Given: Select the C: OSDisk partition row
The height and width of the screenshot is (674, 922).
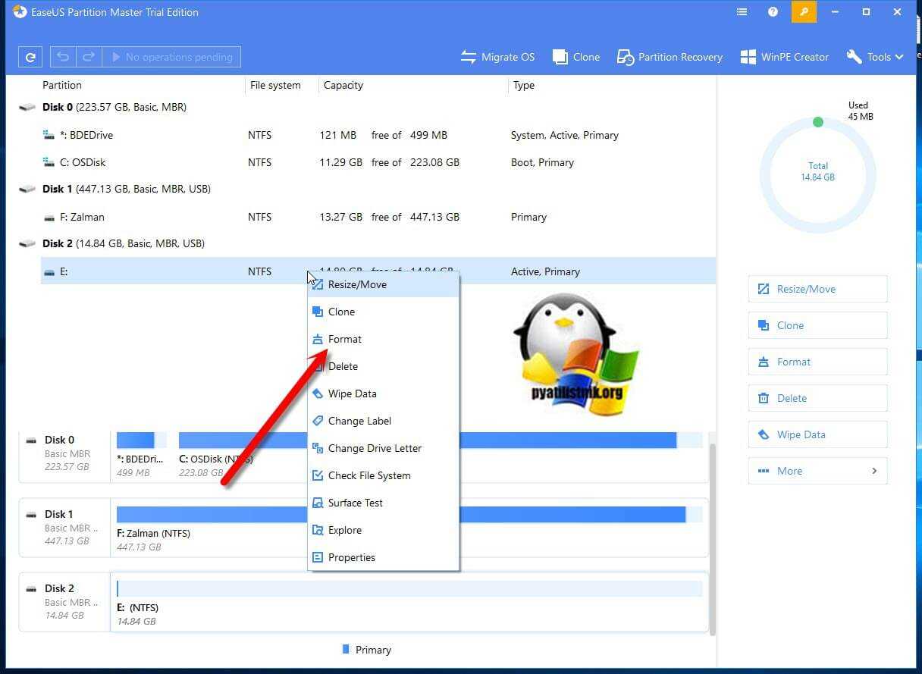Looking at the screenshot, I should pyautogui.click(x=378, y=162).
